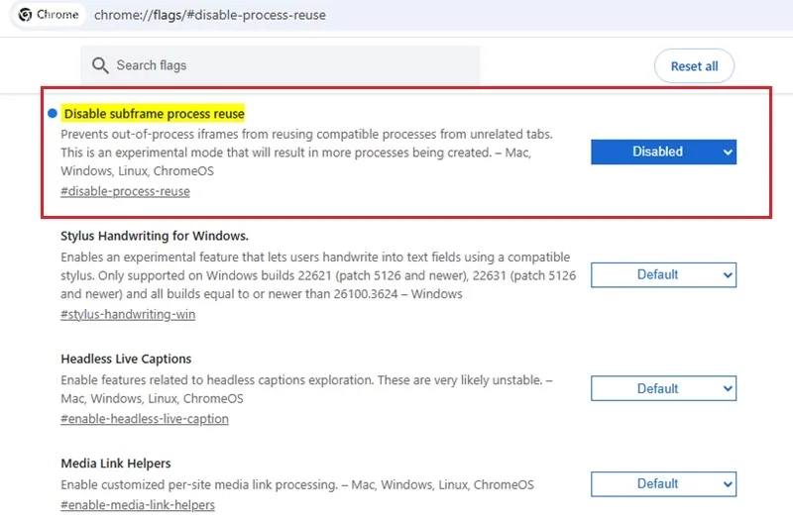
Task: Click the Stylus Handwriting for Windows heading
Action: tap(155, 236)
